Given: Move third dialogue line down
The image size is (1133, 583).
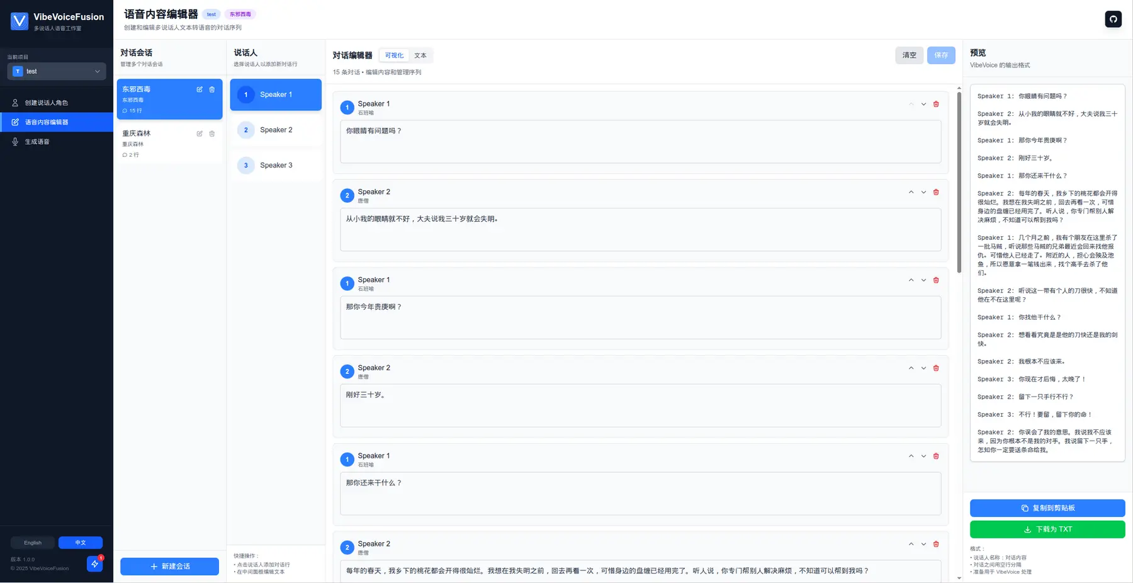Looking at the screenshot, I should pos(923,280).
